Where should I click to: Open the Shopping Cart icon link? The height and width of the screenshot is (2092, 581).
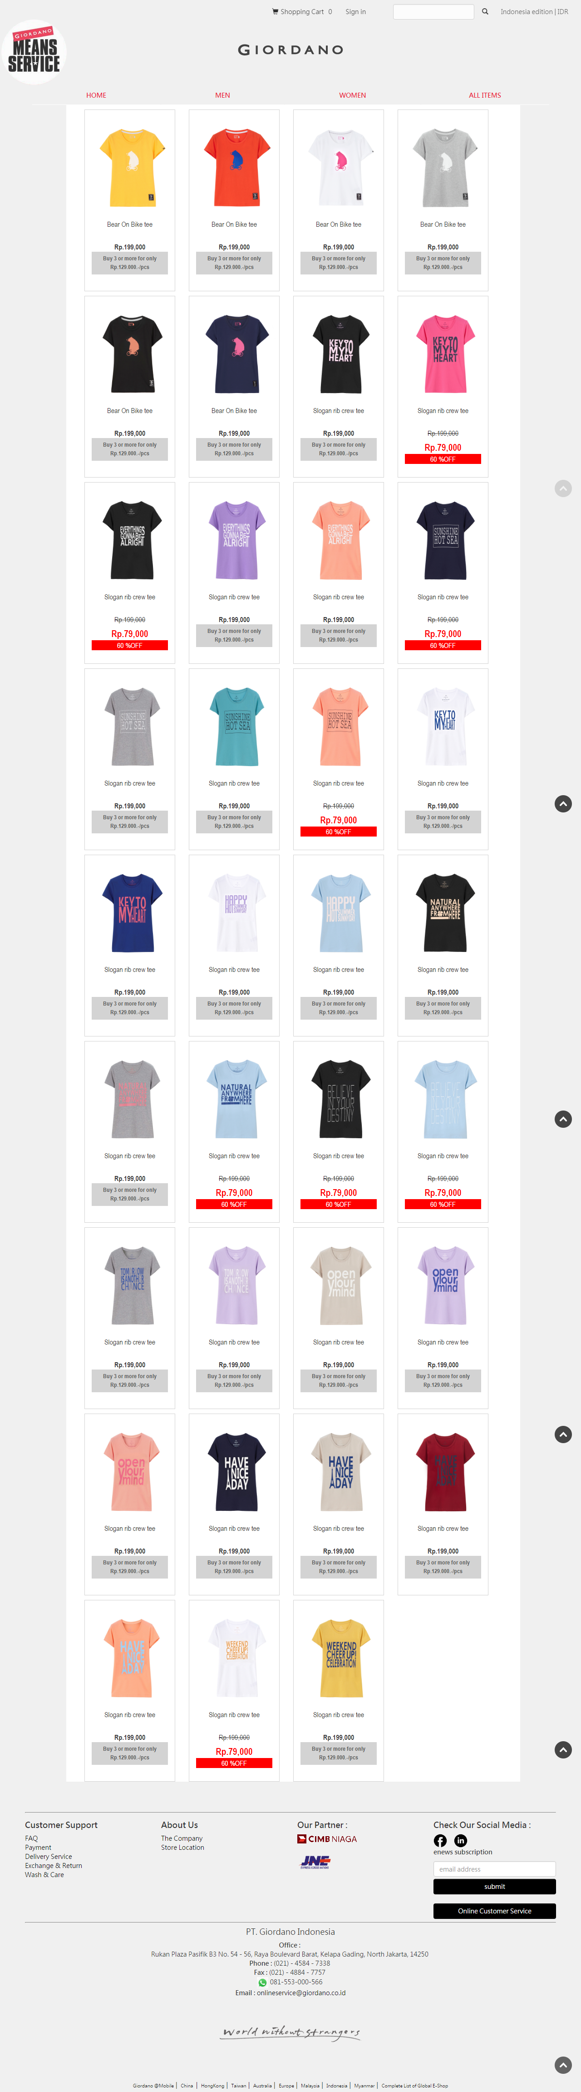(275, 11)
